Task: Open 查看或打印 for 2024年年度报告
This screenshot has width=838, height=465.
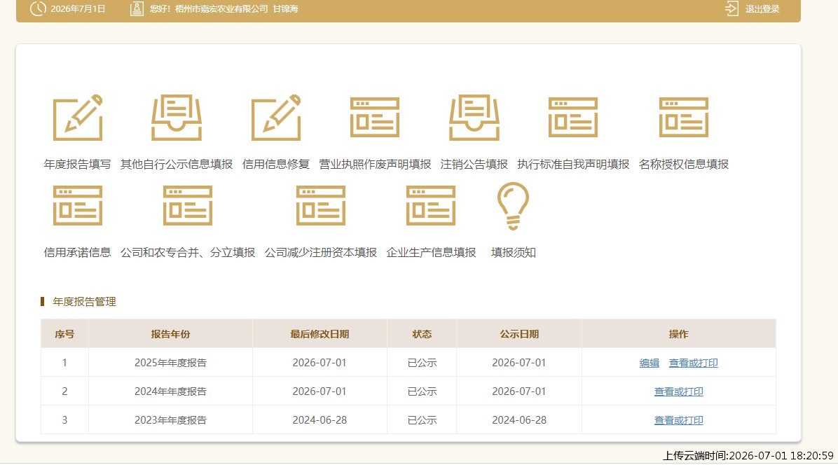Action: pos(679,392)
